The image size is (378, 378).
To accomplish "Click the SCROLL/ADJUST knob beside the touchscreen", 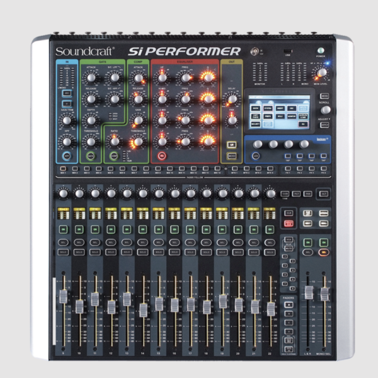I will [326, 110].
